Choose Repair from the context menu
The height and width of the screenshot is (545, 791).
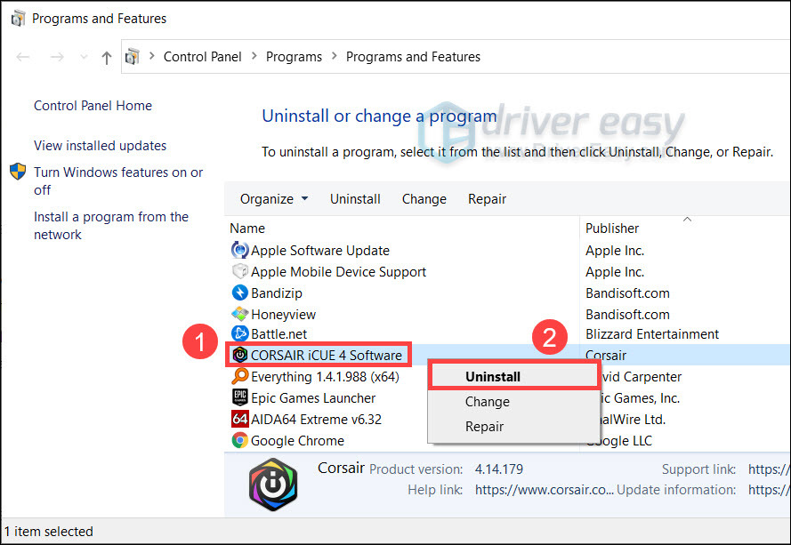(484, 427)
